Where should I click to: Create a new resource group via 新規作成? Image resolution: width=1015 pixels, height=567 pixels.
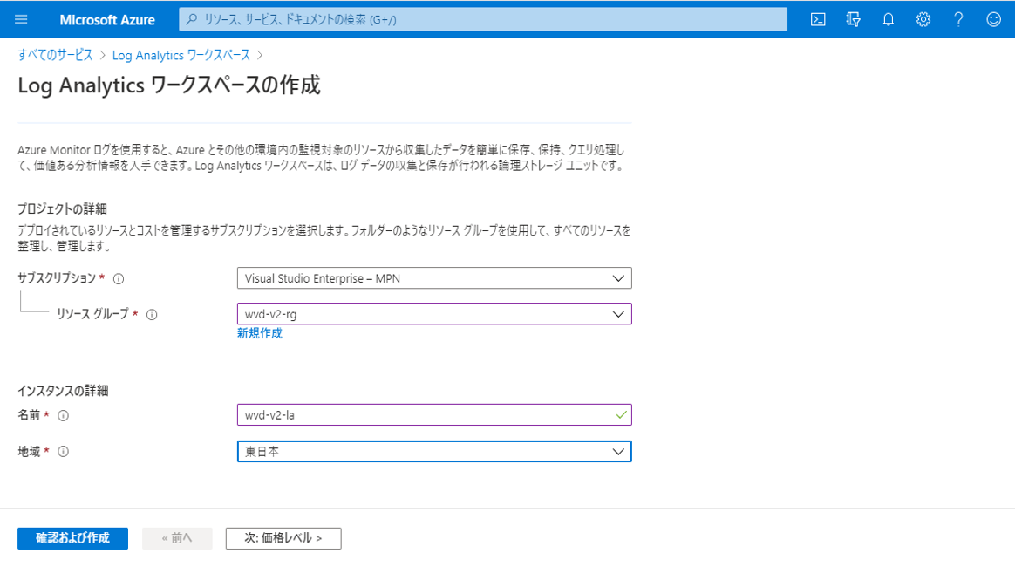[262, 333]
